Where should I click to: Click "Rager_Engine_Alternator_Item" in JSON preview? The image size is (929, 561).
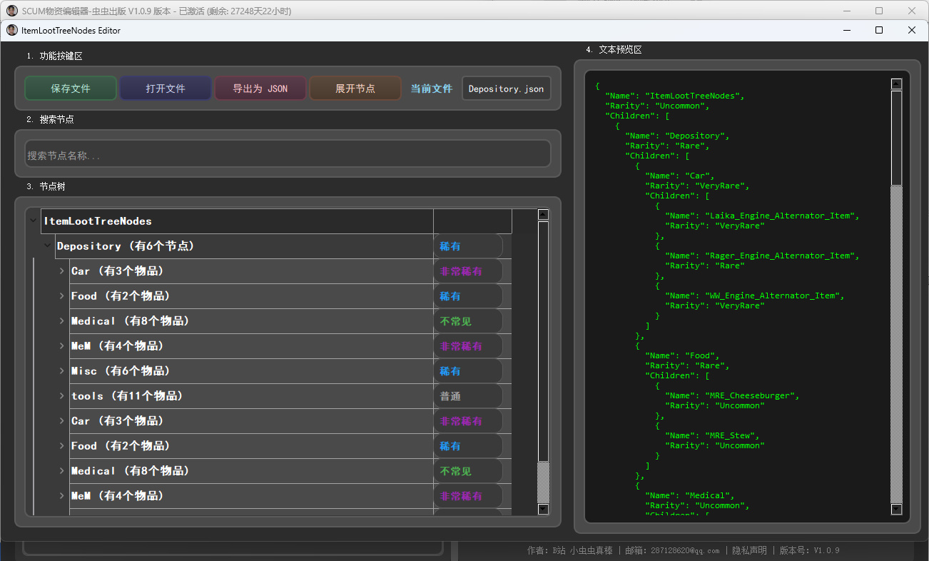(x=782, y=256)
